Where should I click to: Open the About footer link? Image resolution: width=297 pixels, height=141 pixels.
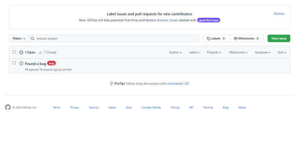pyautogui.click(x=242, y=108)
